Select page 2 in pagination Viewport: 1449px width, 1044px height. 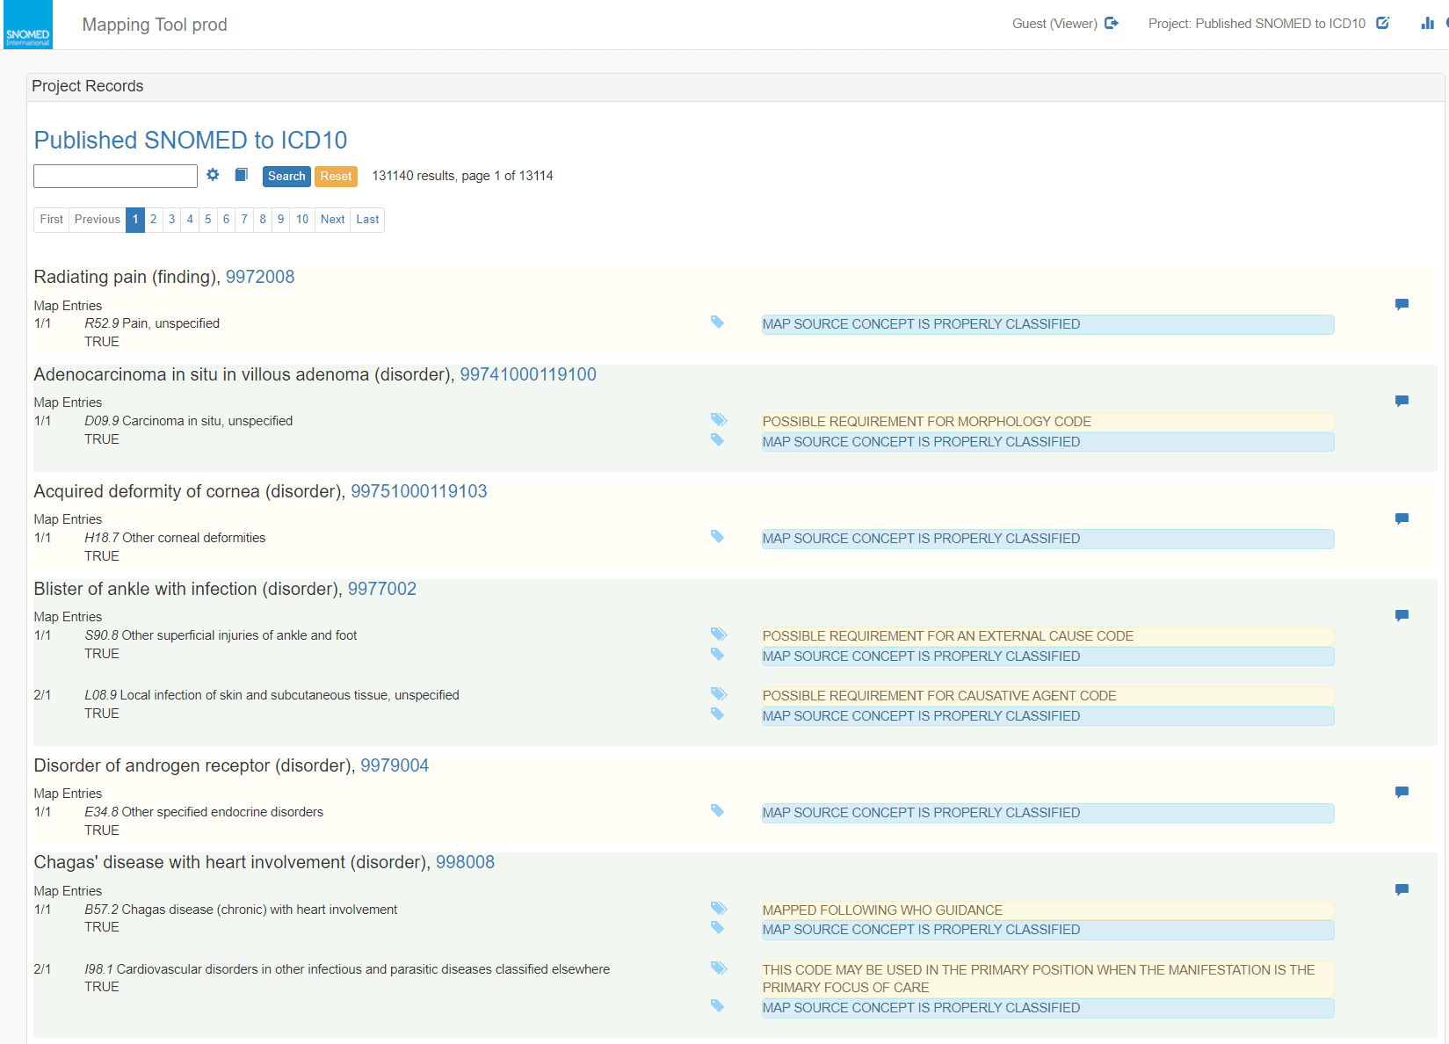click(x=154, y=220)
